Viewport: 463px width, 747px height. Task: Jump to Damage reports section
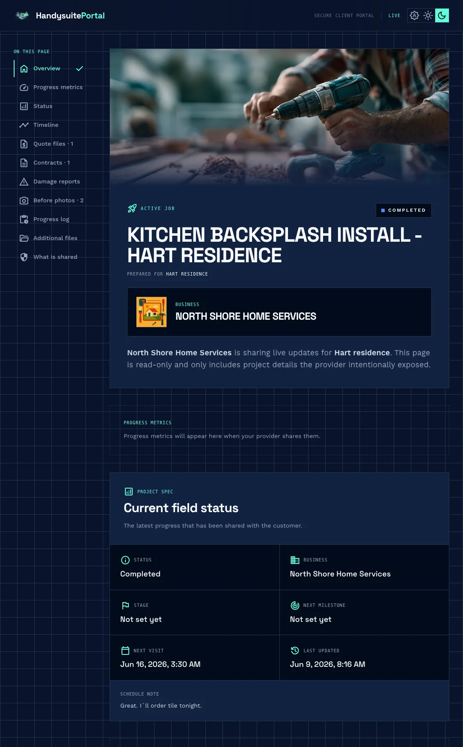coord(52,182)
